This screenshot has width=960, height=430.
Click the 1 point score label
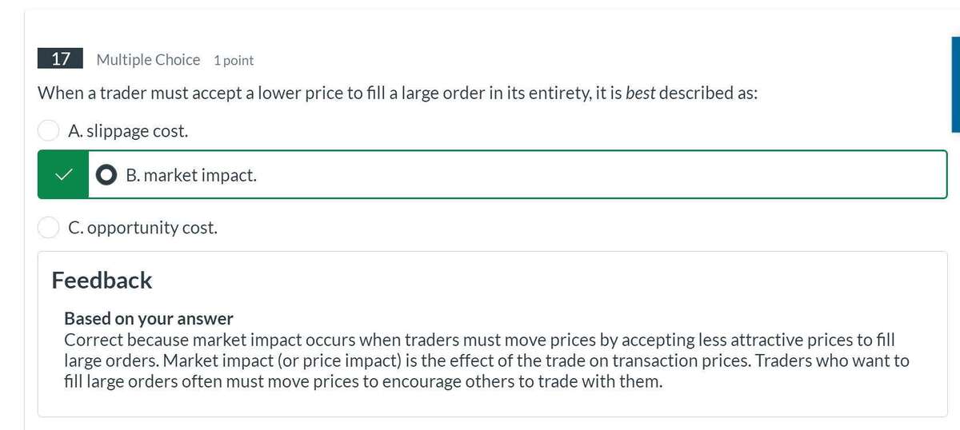click(234, 61)
